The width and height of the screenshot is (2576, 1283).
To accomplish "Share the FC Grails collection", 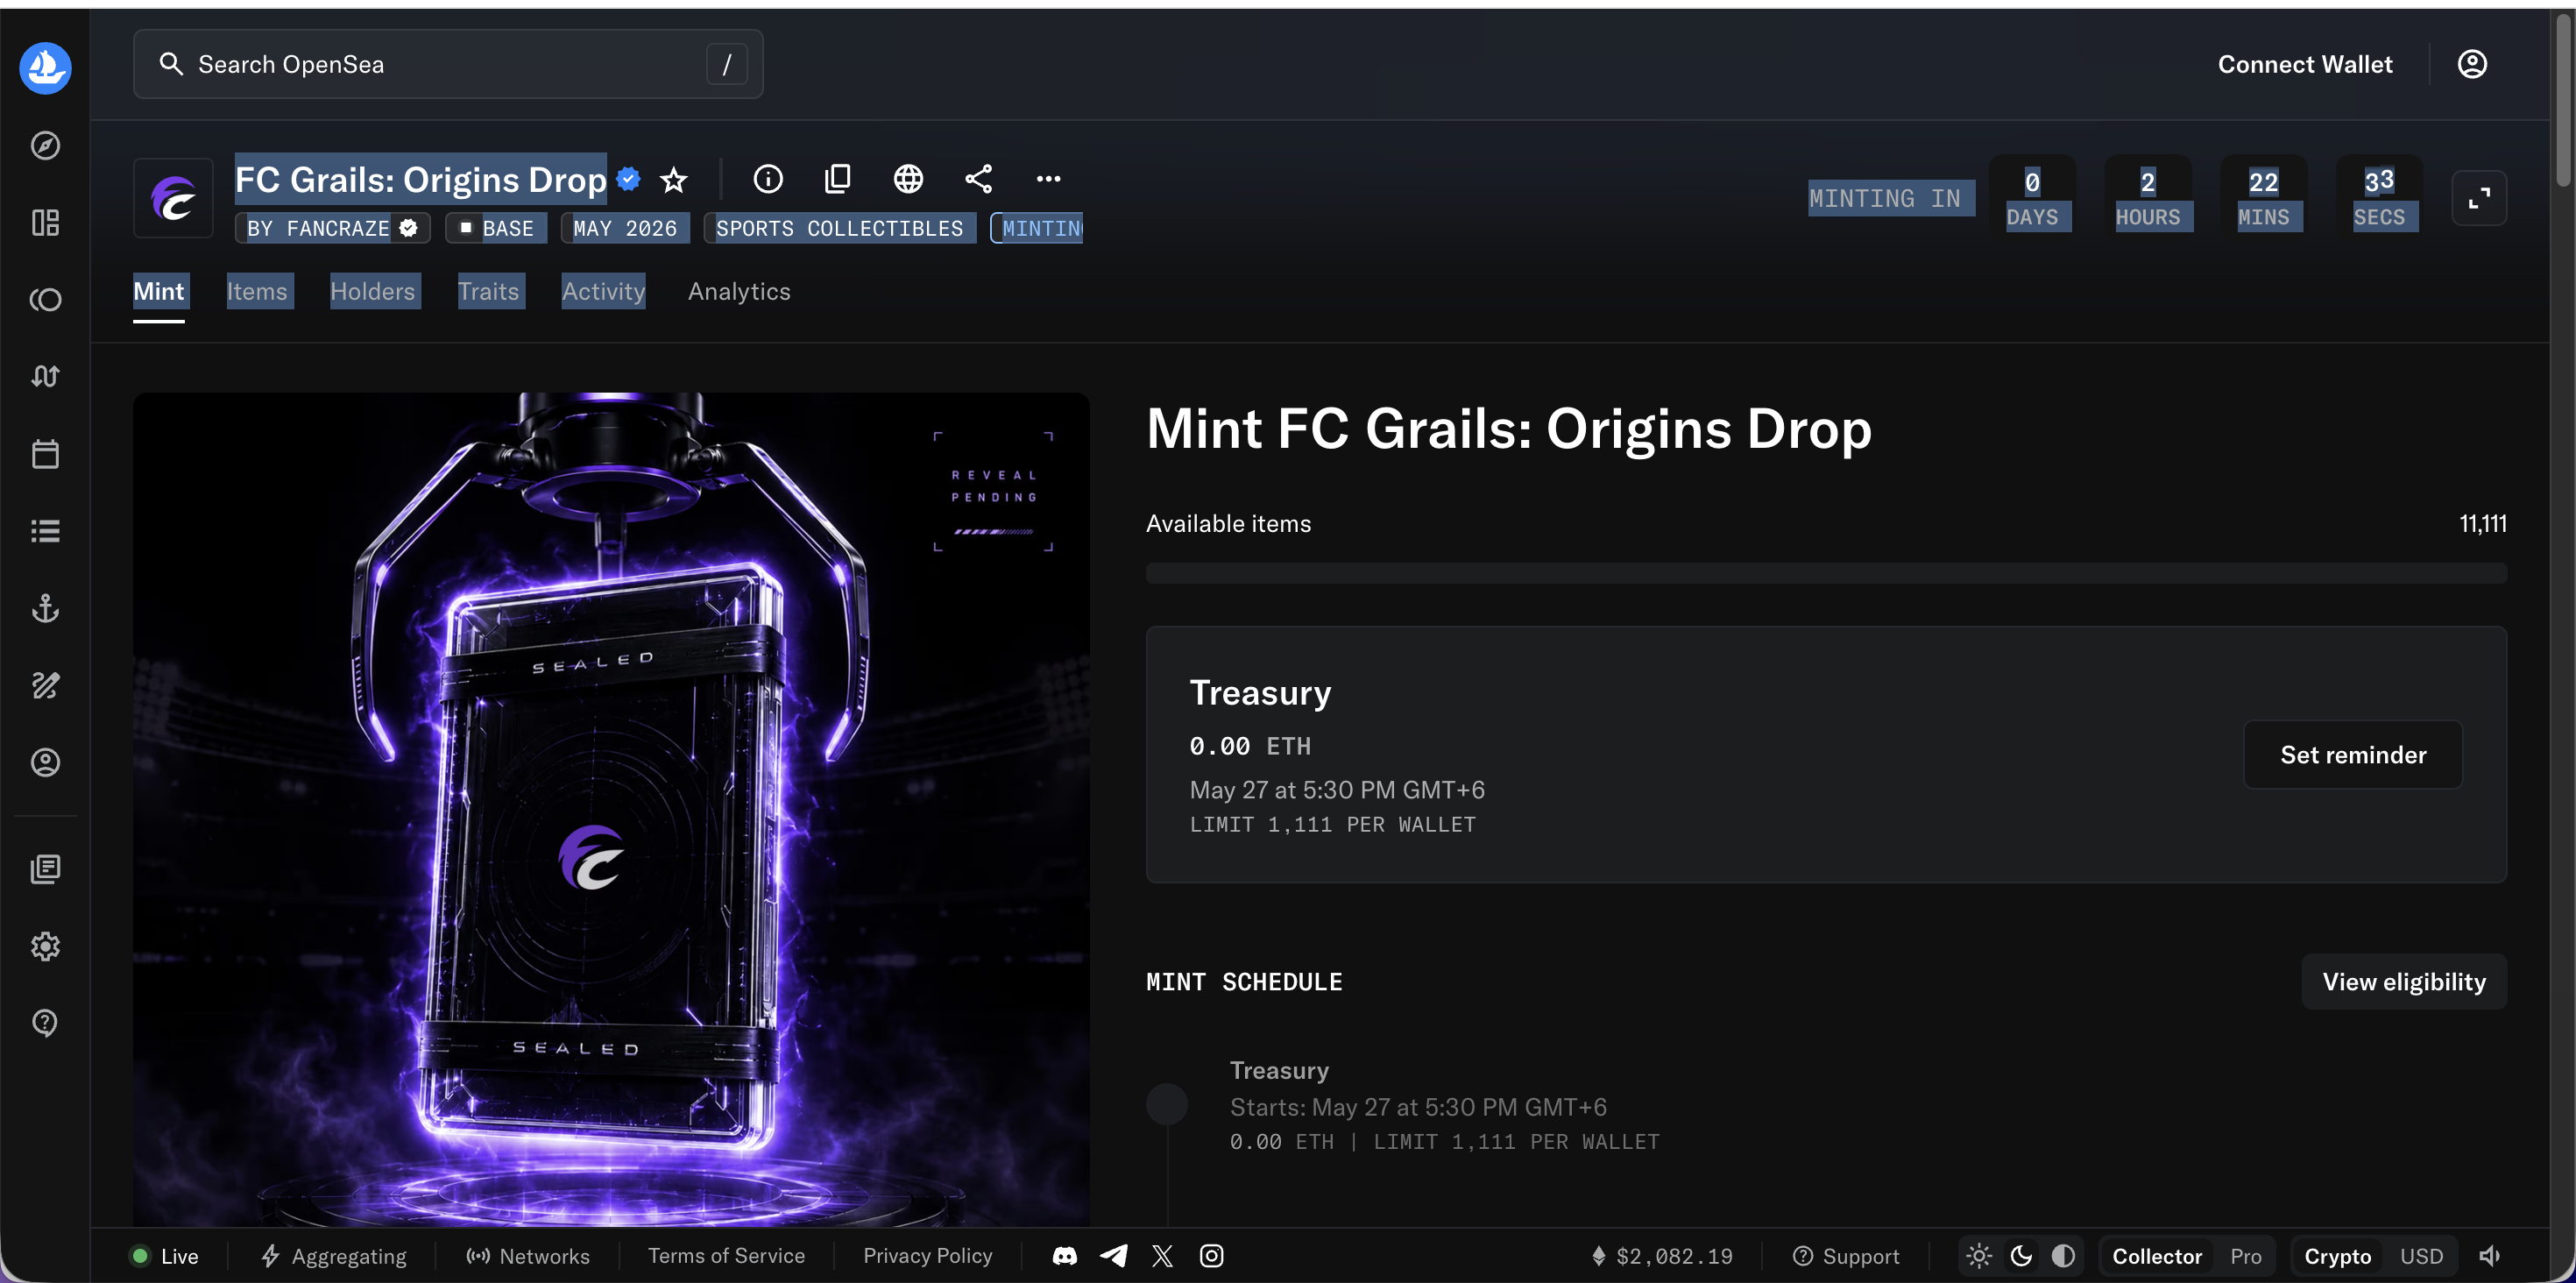I will point(978,179).
